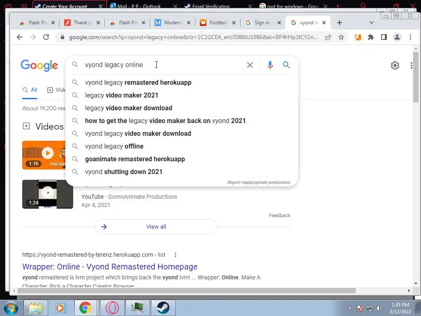The height and width of the screenshot is (316, 421).
Task: Reload the page with the refresh icon
Action: [x=46, y=37]
